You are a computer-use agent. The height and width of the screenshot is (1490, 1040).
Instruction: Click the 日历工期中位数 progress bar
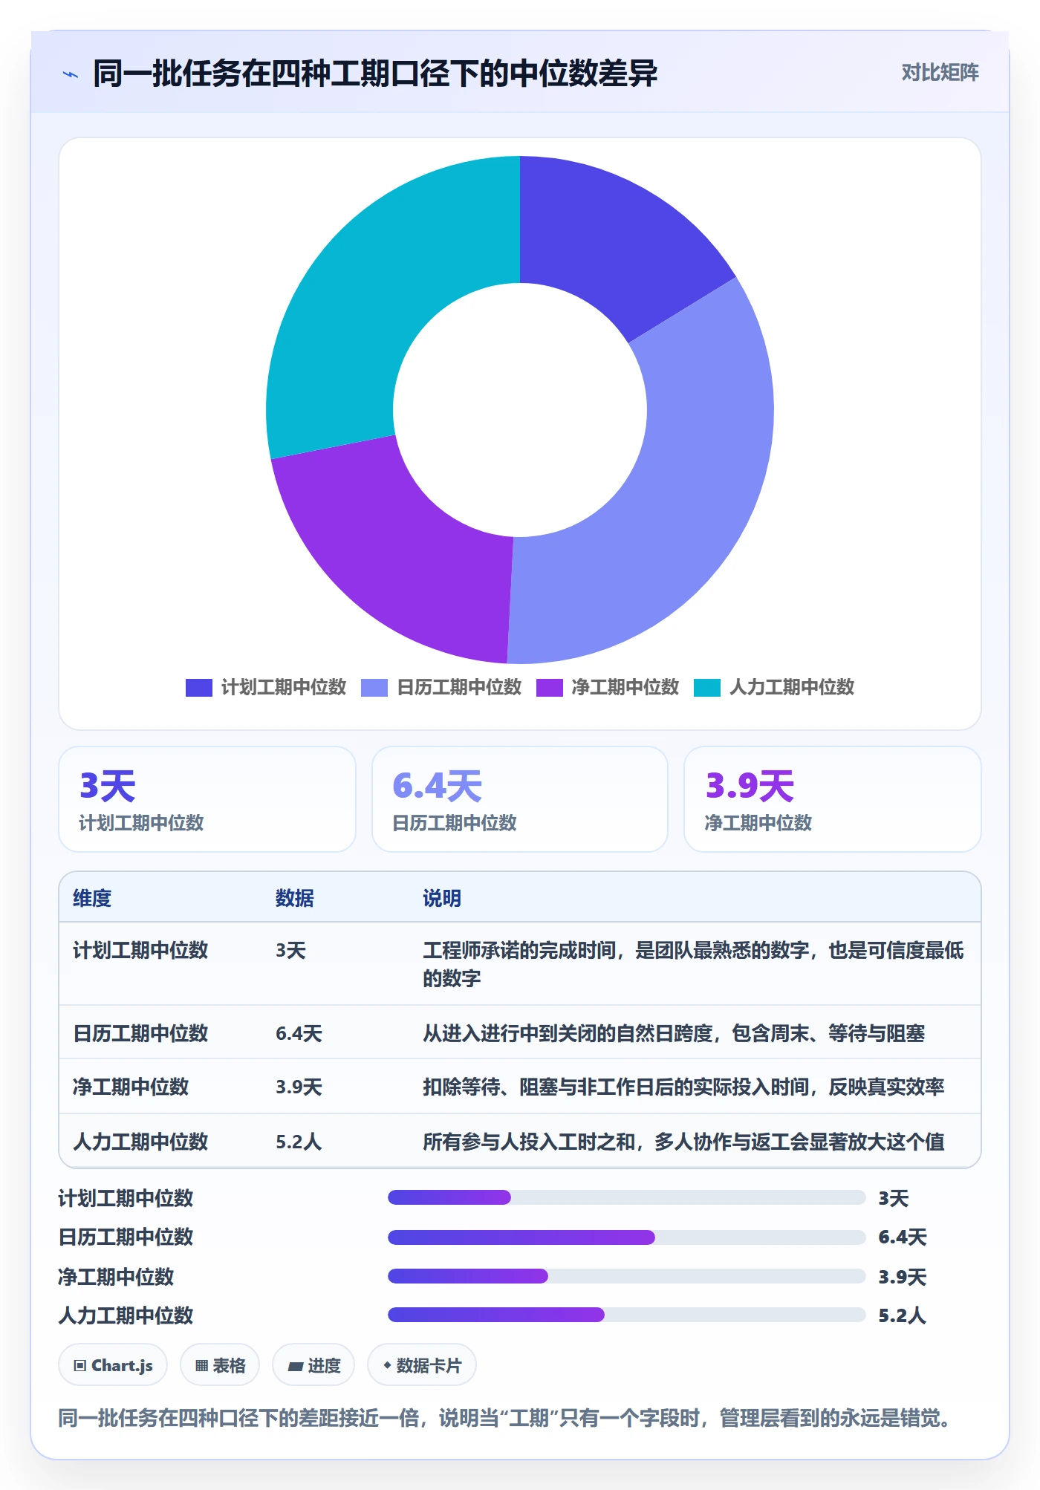(626, 1237)
